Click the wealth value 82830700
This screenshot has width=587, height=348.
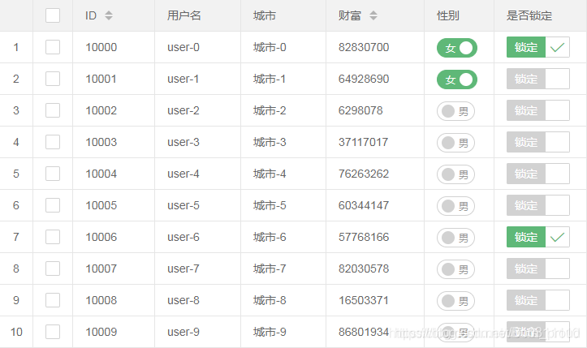(x=364, y=48)
